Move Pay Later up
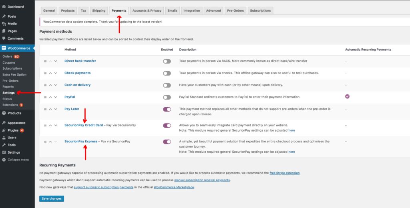This screenshot has width=410, height=208. click(50, 109)
